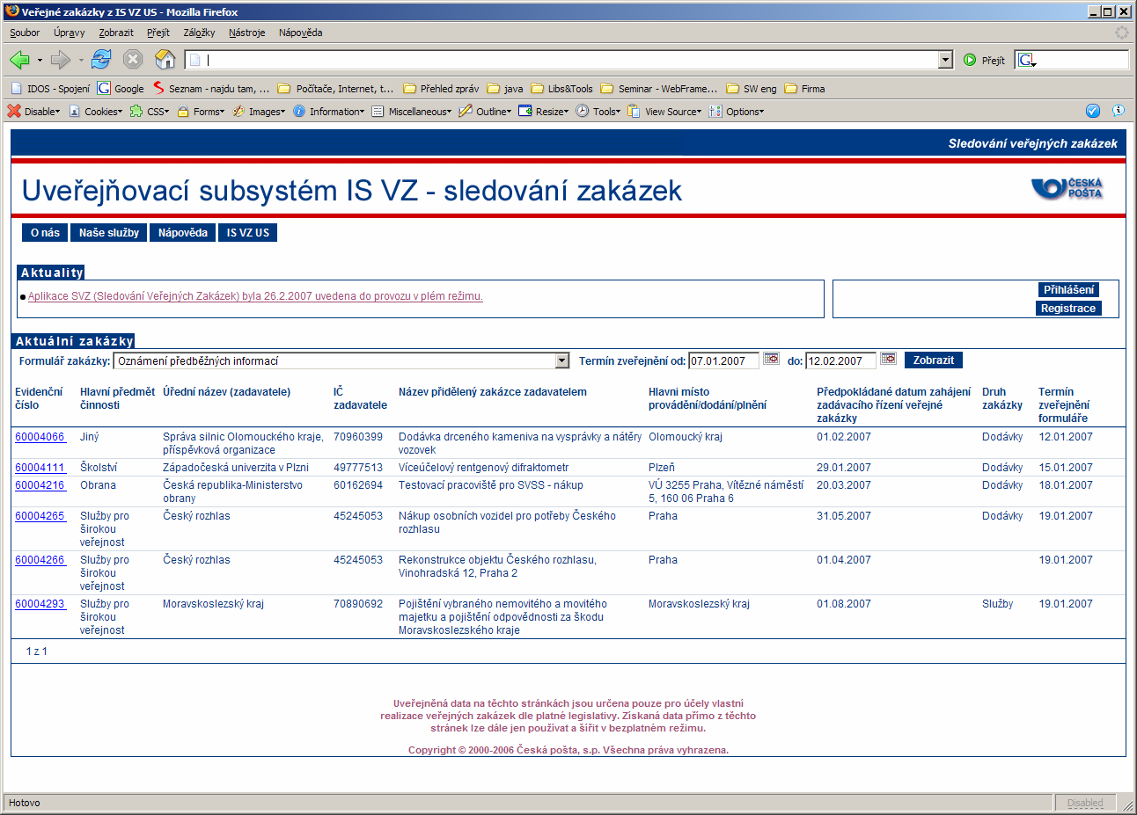The image size is (1137, 815).
Task: Open the Počítače, Internet bookmark folder
Action: click(336, 89)
